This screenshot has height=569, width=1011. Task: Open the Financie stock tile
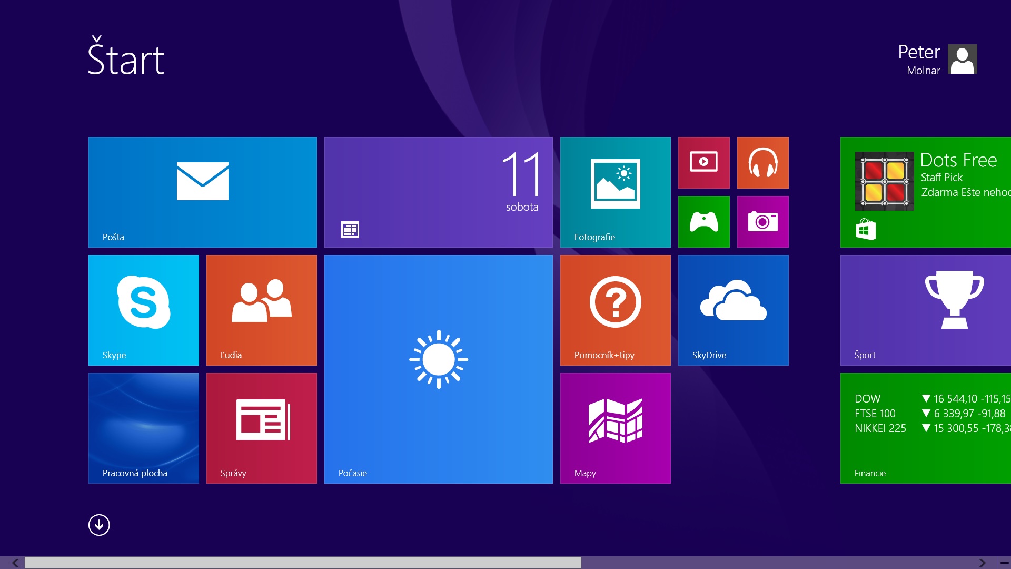[926, 428]
